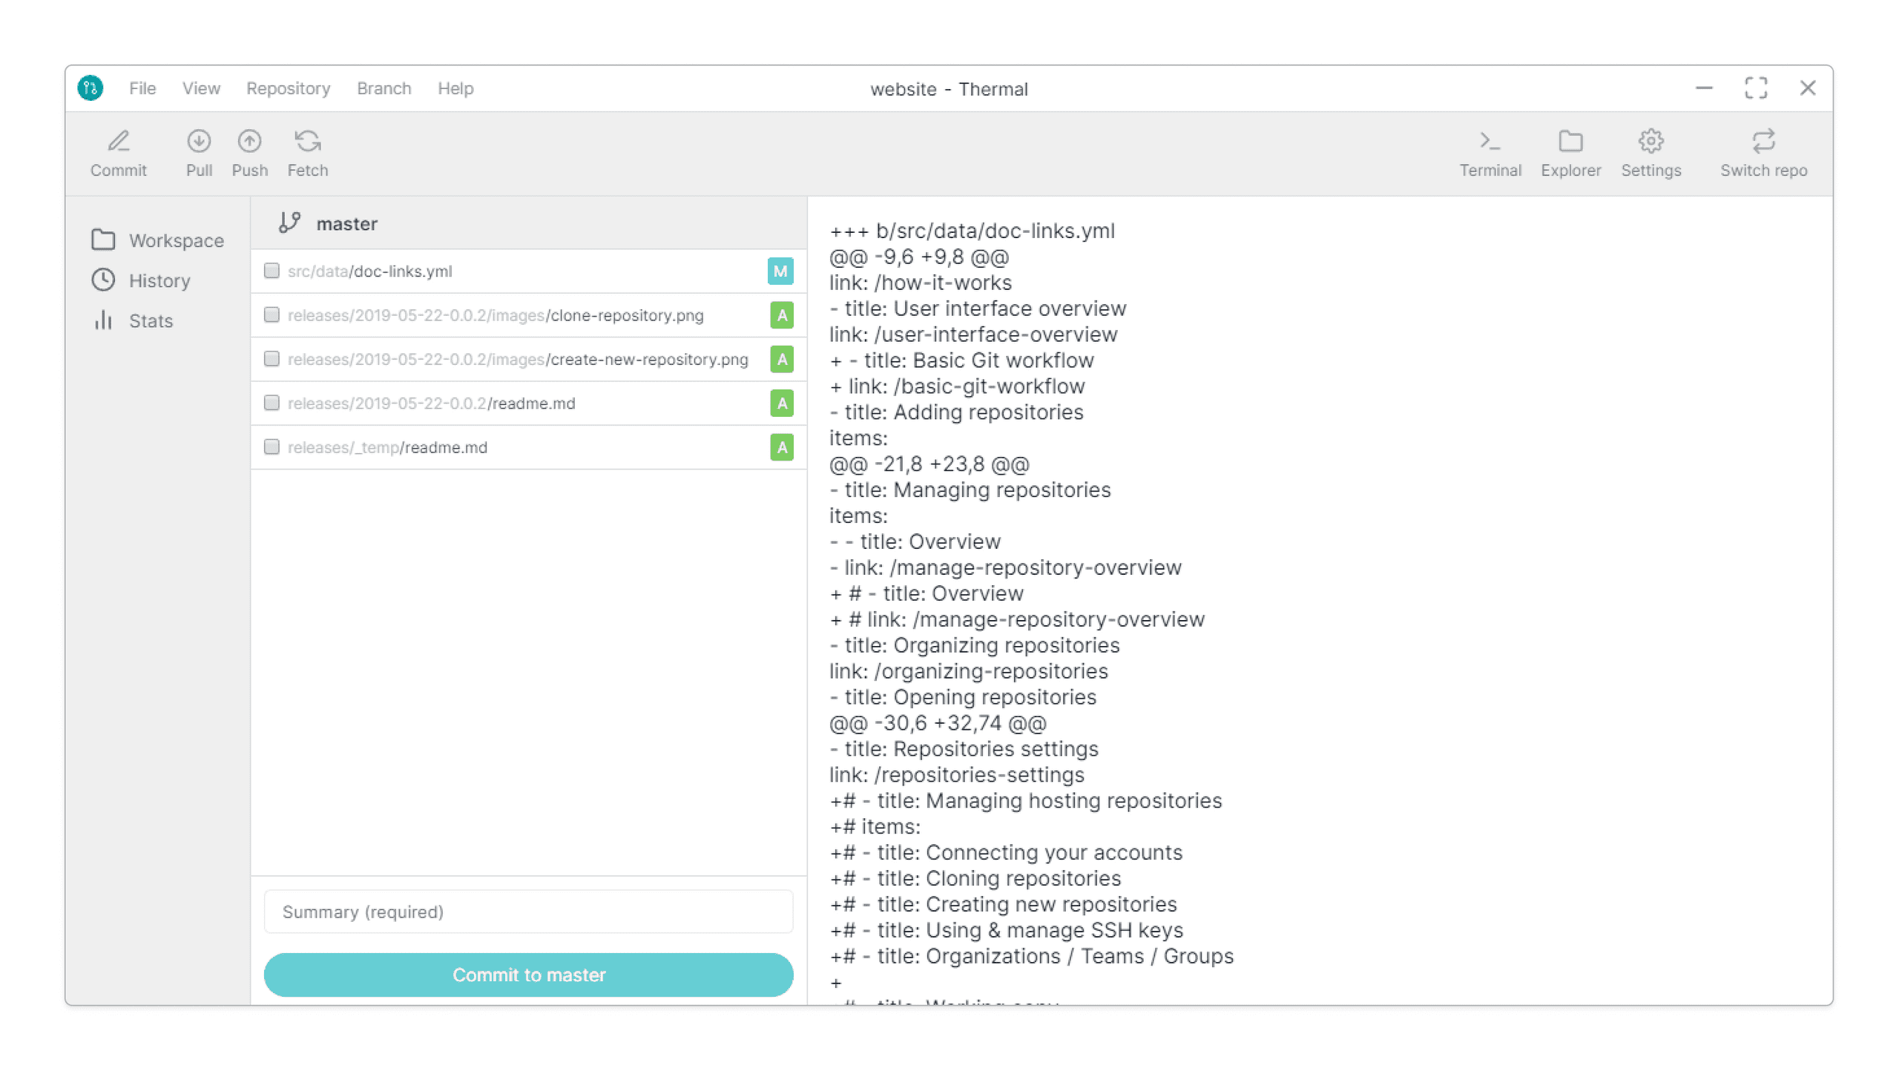Toggle checkbox for releases/2019-05-22-0.0.2/readme.md

point(271,403)
